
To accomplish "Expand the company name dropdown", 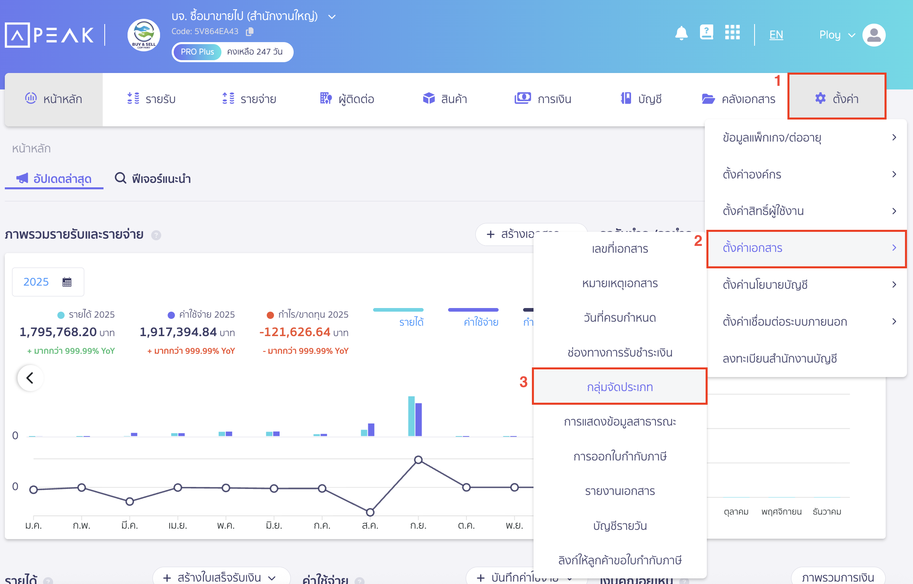I will tap(331, 16).
